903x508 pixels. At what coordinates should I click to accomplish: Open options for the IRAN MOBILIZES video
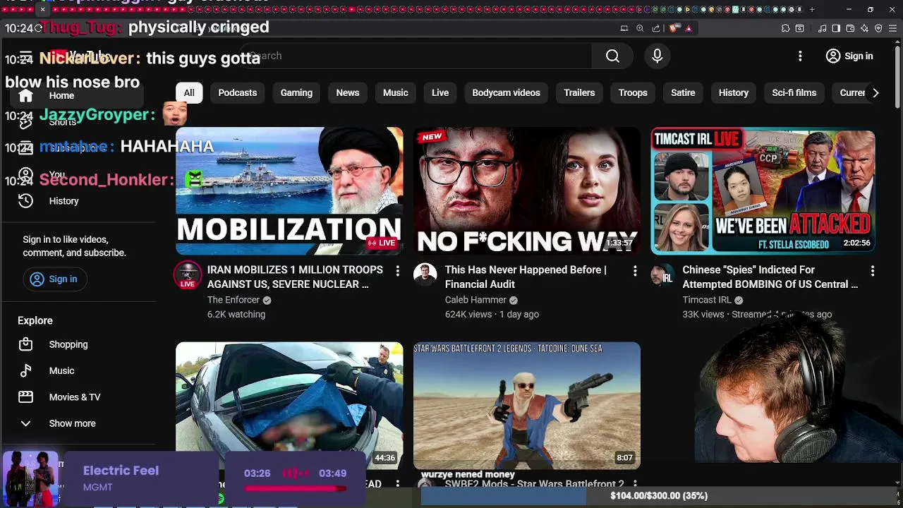click(x=397, y=271)
